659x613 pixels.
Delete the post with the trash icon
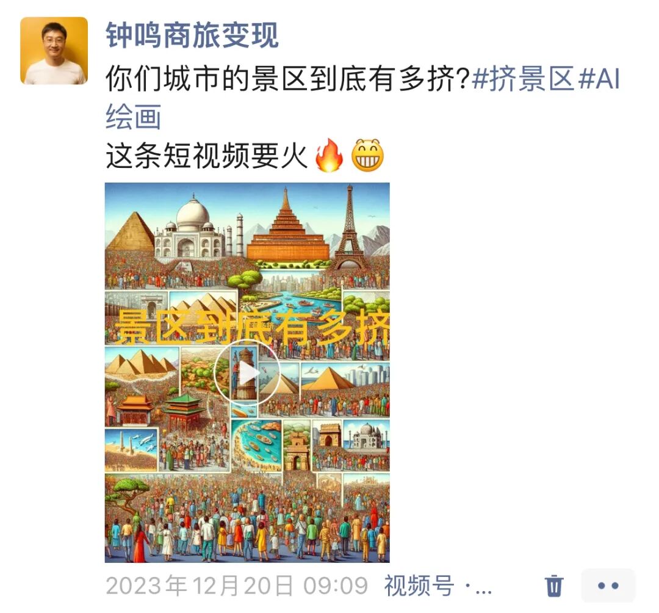pyautogui.click(x=554, y=586)
